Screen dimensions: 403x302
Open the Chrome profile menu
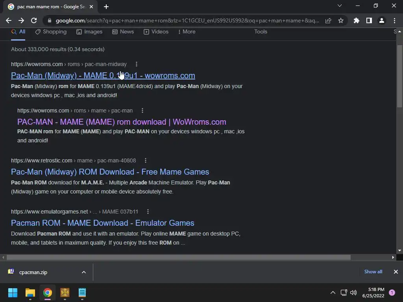tap(382, 20)
